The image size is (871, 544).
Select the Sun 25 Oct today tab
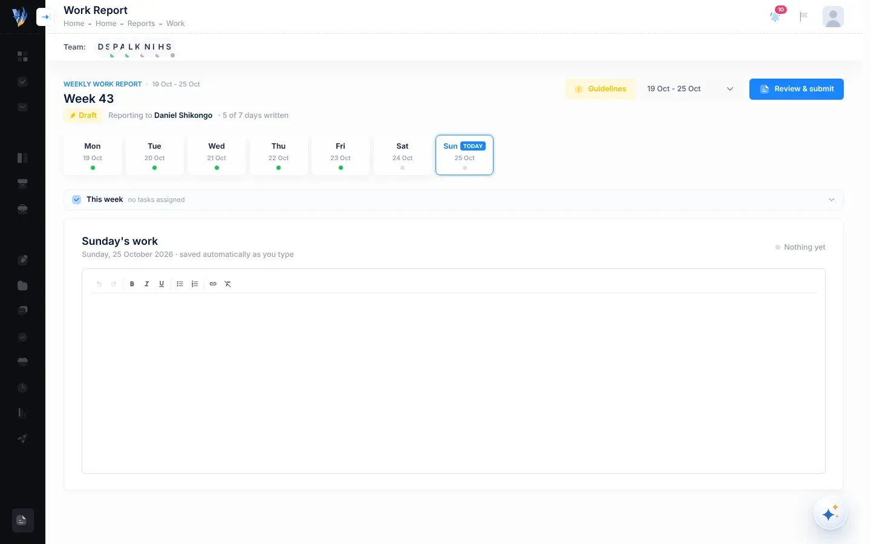(x=465, y=155)
